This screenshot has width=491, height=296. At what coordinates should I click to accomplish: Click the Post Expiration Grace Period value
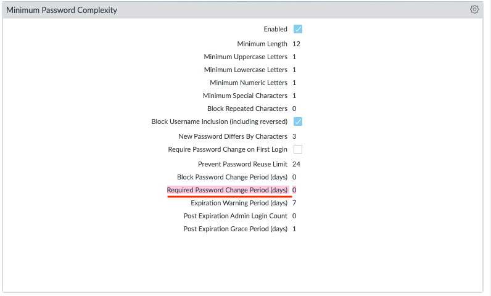[x=294, y=229]
